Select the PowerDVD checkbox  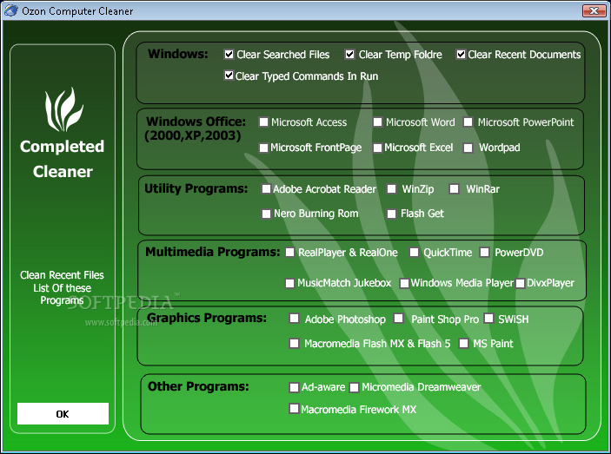click(484, 253)
